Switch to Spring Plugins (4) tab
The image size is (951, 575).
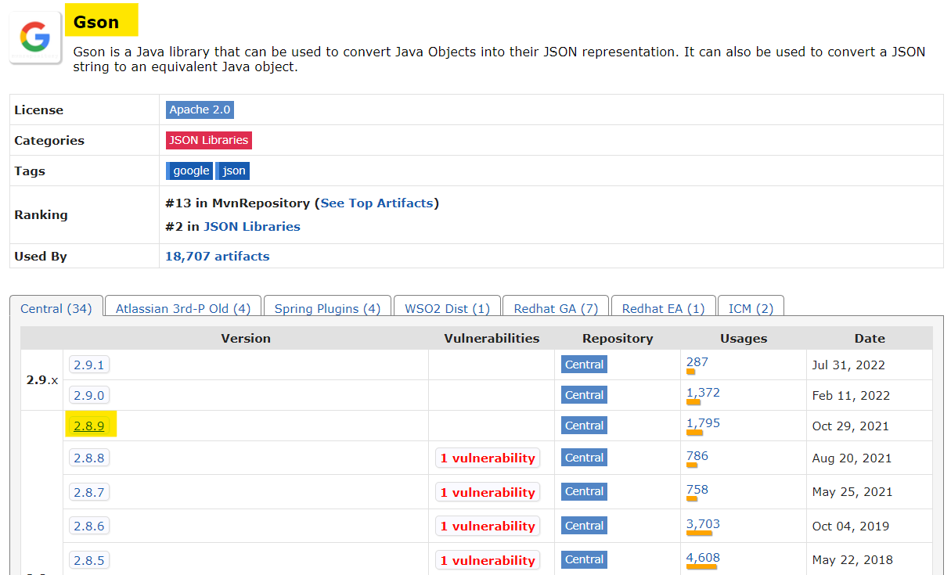[x=327, y=308]
